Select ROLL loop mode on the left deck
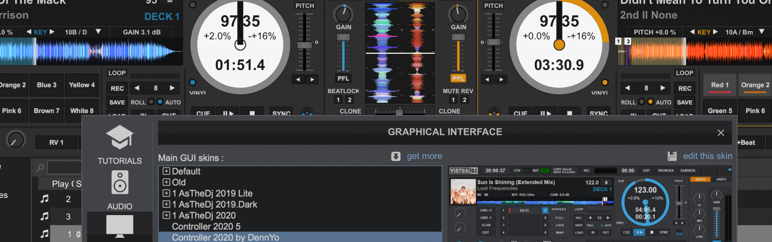This screenshot has width=772, height=242. [151, 102]
